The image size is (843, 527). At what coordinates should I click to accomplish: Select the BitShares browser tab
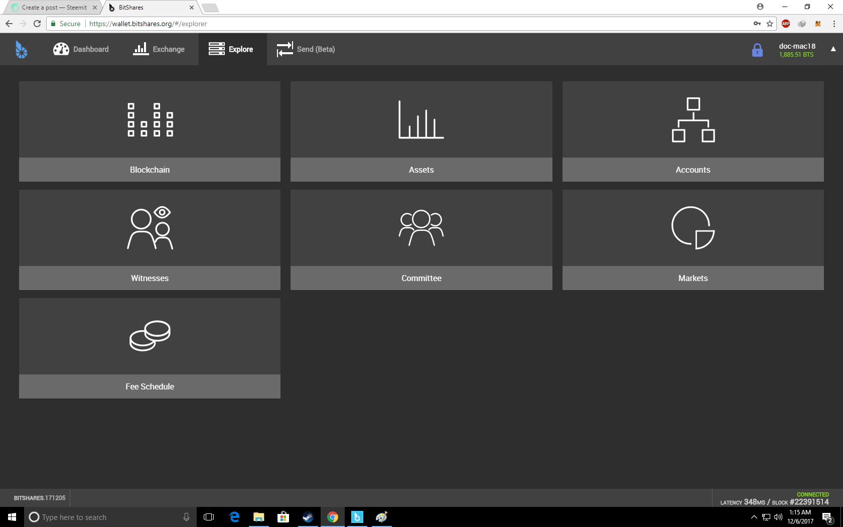151,8
